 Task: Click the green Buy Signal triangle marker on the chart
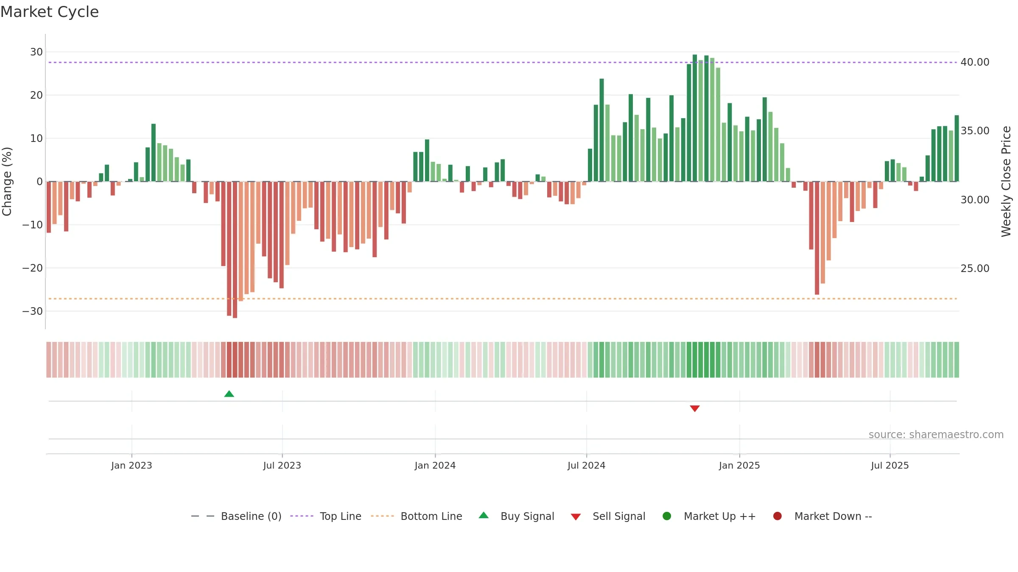click(229, 394)
